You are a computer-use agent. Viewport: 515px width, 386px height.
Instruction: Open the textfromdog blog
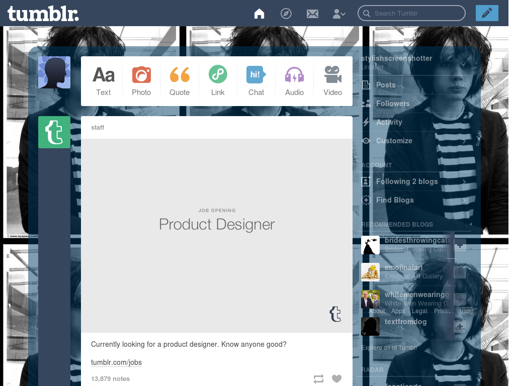(406, 322)
